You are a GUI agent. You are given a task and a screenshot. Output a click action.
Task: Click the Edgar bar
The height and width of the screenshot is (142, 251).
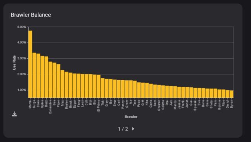75,86
